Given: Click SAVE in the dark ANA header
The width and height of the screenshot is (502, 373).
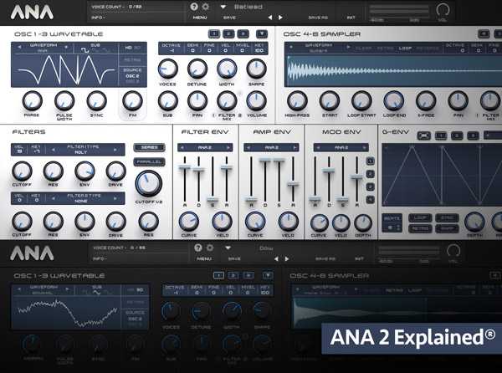Looking at the screenshot, I should pyautogui.click(x=234, y=258).
